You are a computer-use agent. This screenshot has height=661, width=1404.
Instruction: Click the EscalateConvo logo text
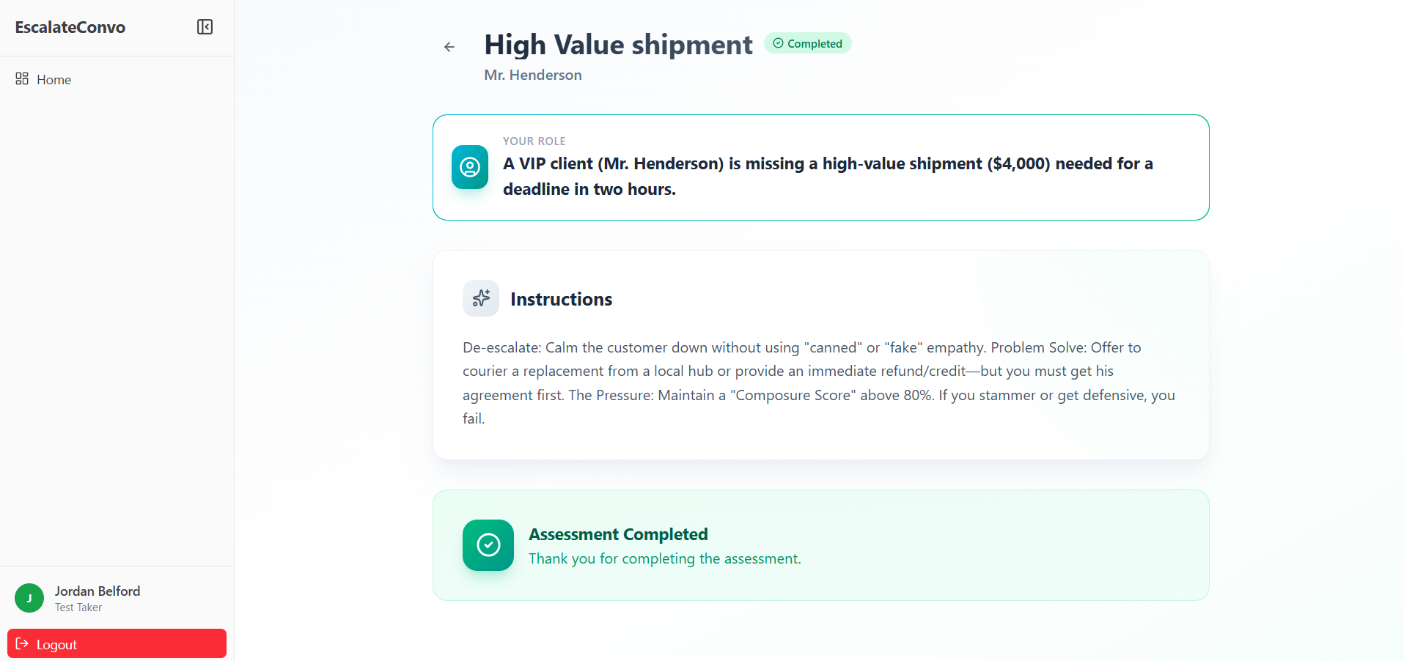tap(70, 27)
